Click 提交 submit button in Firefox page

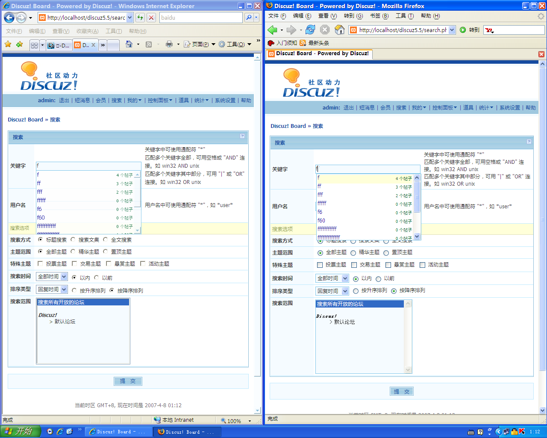402,391
